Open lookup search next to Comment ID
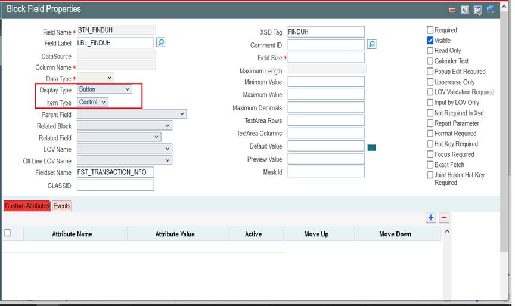515x306 pixels. click(x=371, y=44)
